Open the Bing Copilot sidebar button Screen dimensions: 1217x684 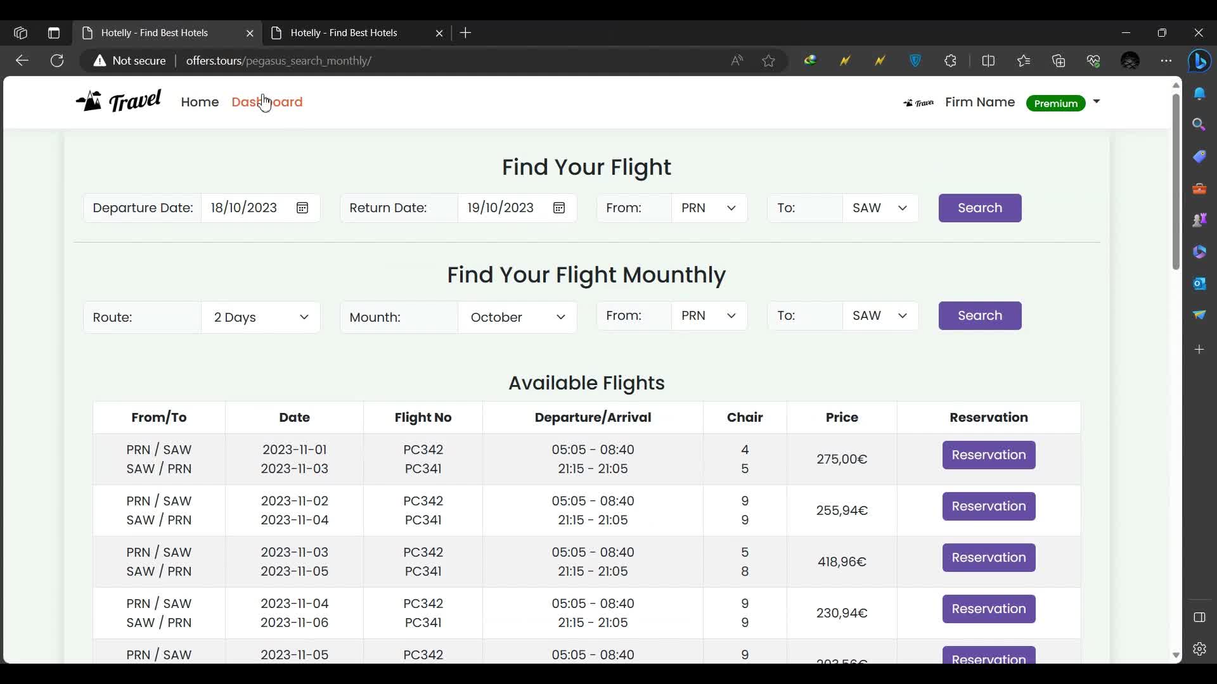pyautogui.click(x=1199, y=61)
